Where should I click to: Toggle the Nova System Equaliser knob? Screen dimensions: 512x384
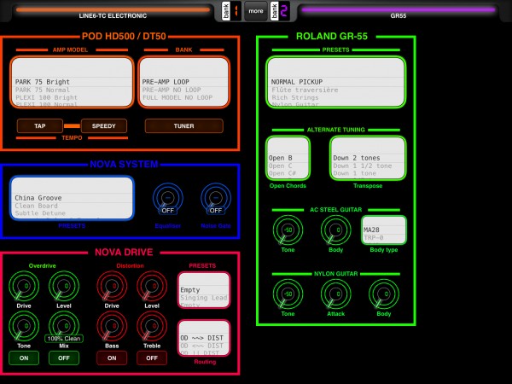coord(168,199)
